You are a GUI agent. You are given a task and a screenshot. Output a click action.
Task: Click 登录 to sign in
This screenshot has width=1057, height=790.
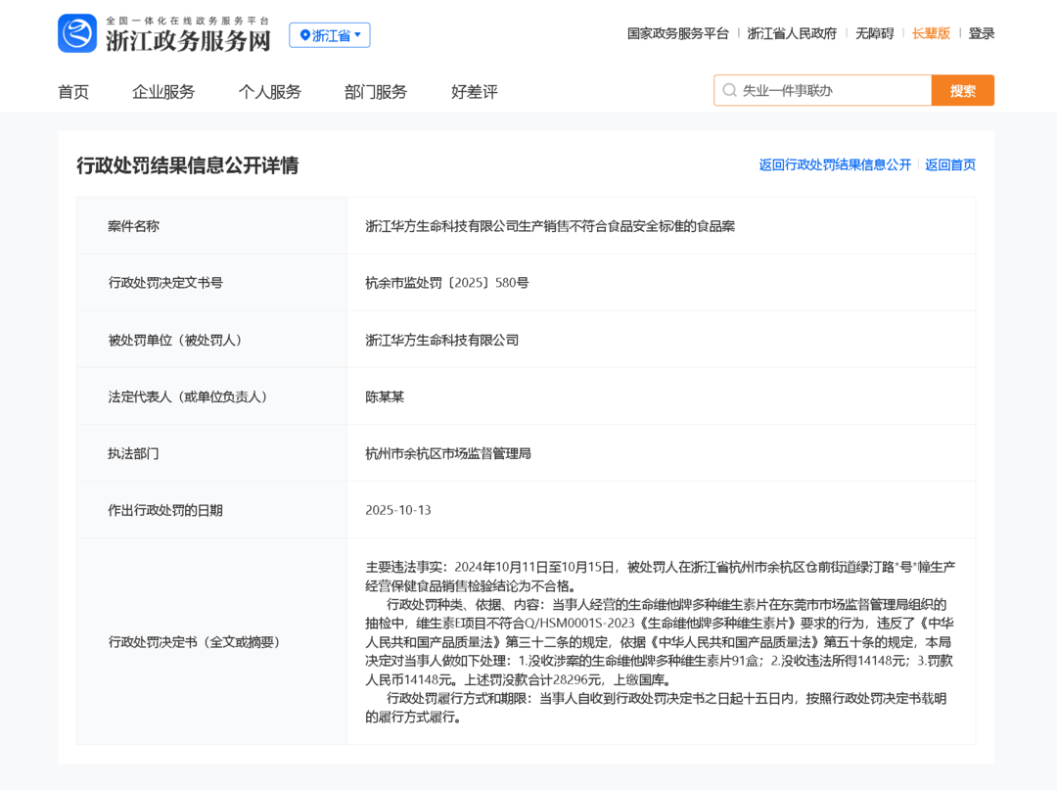982,33
